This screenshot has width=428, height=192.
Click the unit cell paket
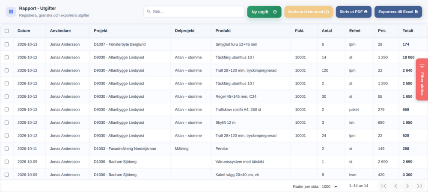coord(354,110)
